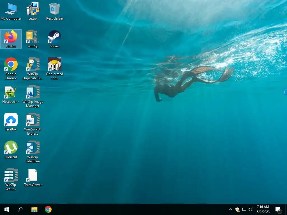Select the Notepad++ shortcut
287x215 pixels.
point(11,95)
